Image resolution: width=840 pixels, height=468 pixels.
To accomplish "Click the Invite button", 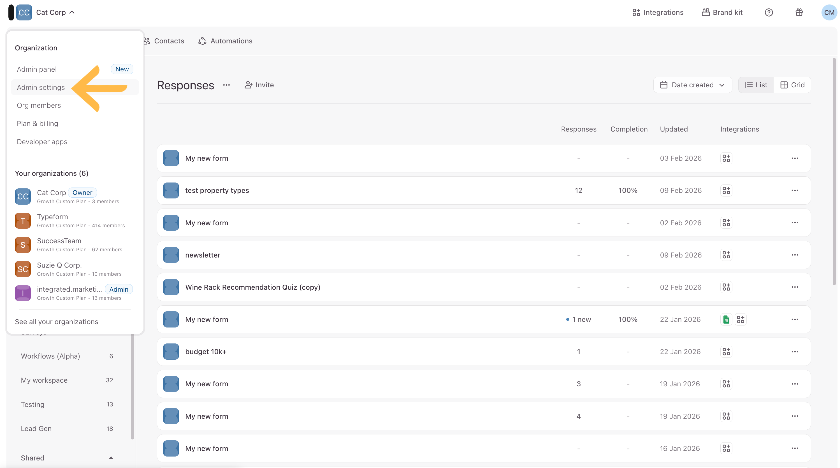I will (x=259, y=85).
